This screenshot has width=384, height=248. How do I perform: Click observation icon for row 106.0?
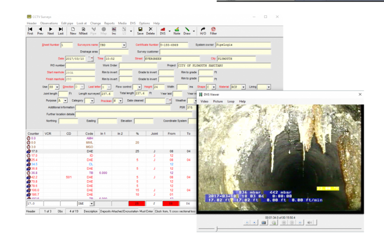28,190
